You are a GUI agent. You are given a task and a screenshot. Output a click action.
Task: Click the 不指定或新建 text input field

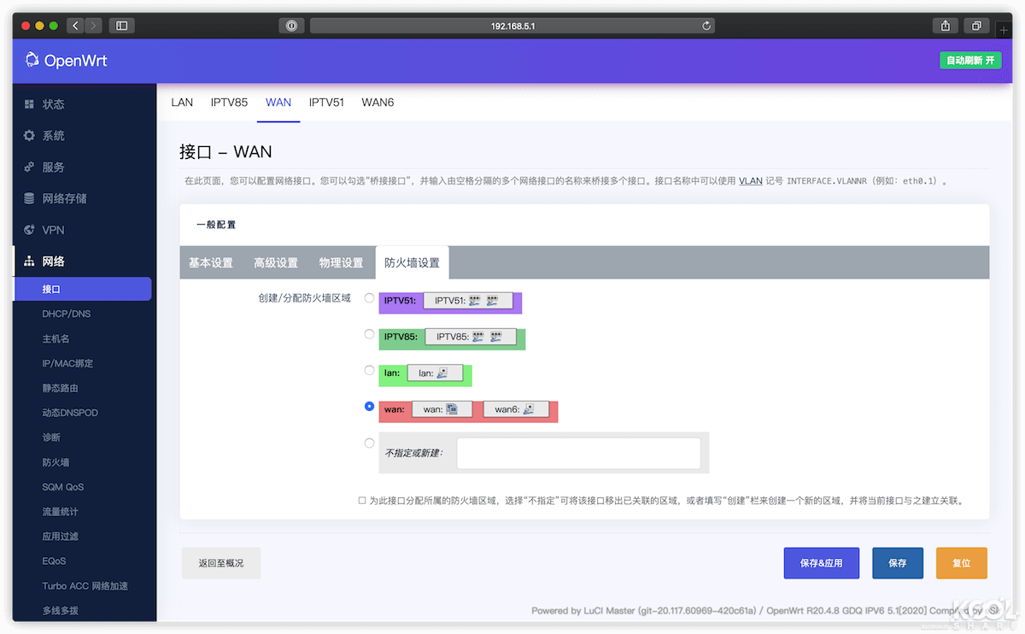pyautogui.click(x=578, y=454)
